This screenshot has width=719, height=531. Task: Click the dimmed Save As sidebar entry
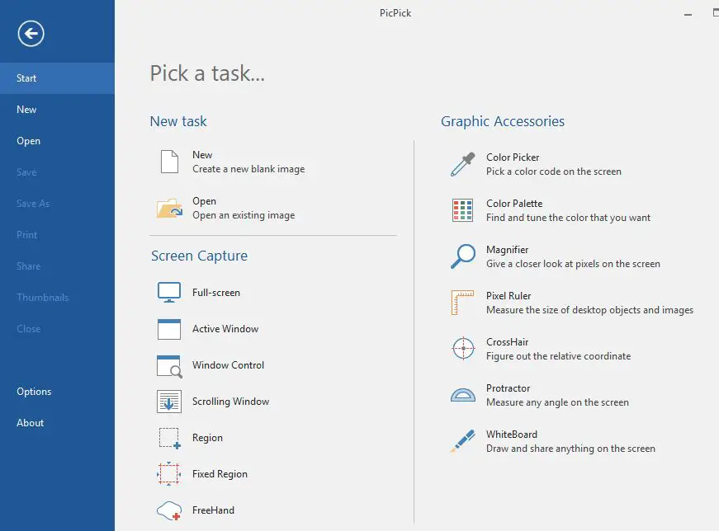pos(57,204)
